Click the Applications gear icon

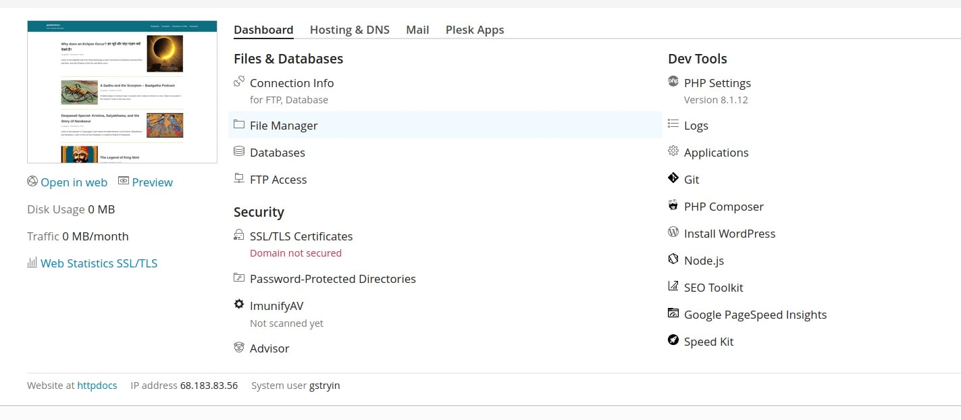(673, 151)
